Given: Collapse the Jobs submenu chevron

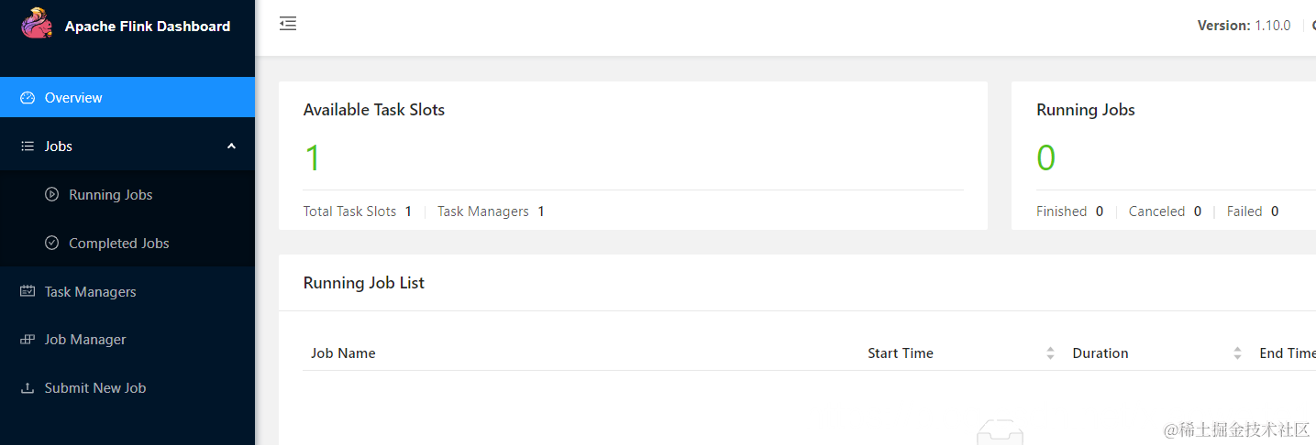Looking at the screenshot, I should (x=231, y=147).
